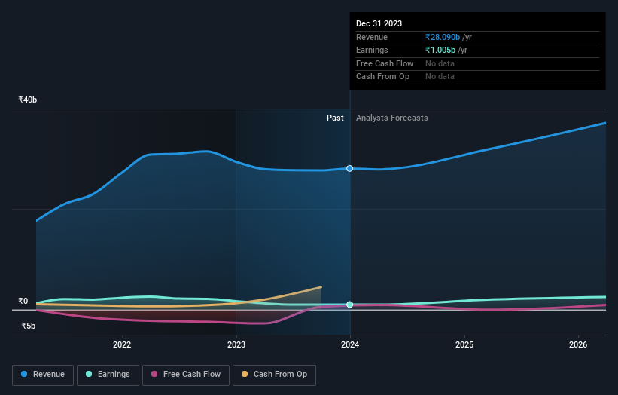Click the Dec 31 2023 tooltip date
The width and height of the screenshot is (618, 395).
point(379,23)
